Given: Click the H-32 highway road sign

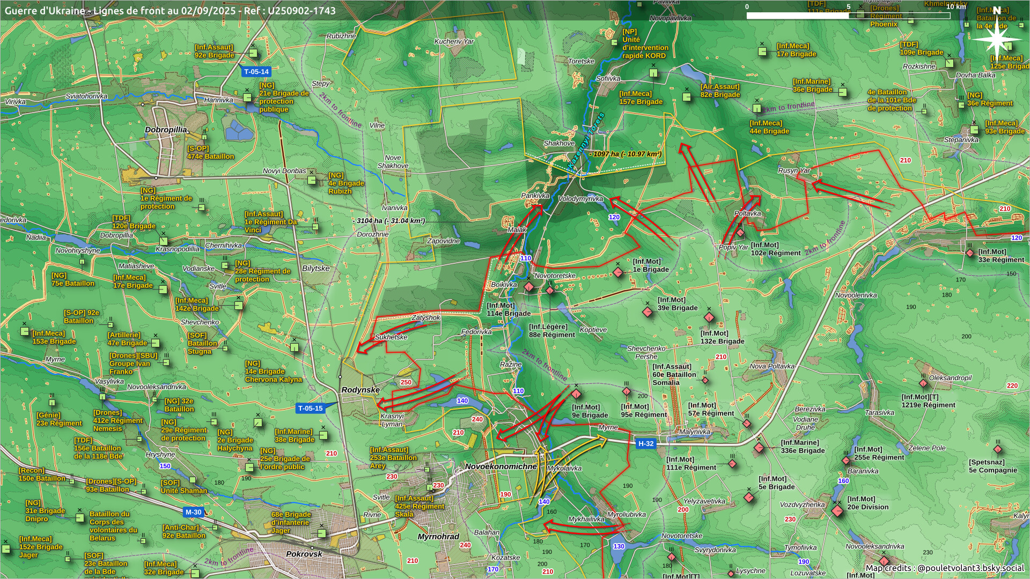Looking at the screenshot, I should tap(645, 443).
